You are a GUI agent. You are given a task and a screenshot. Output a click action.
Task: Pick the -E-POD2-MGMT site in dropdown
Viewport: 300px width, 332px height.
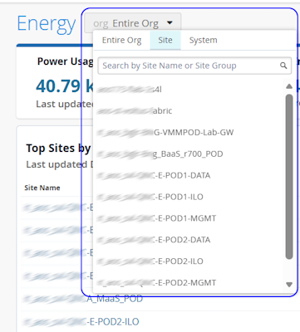point(156,283)
